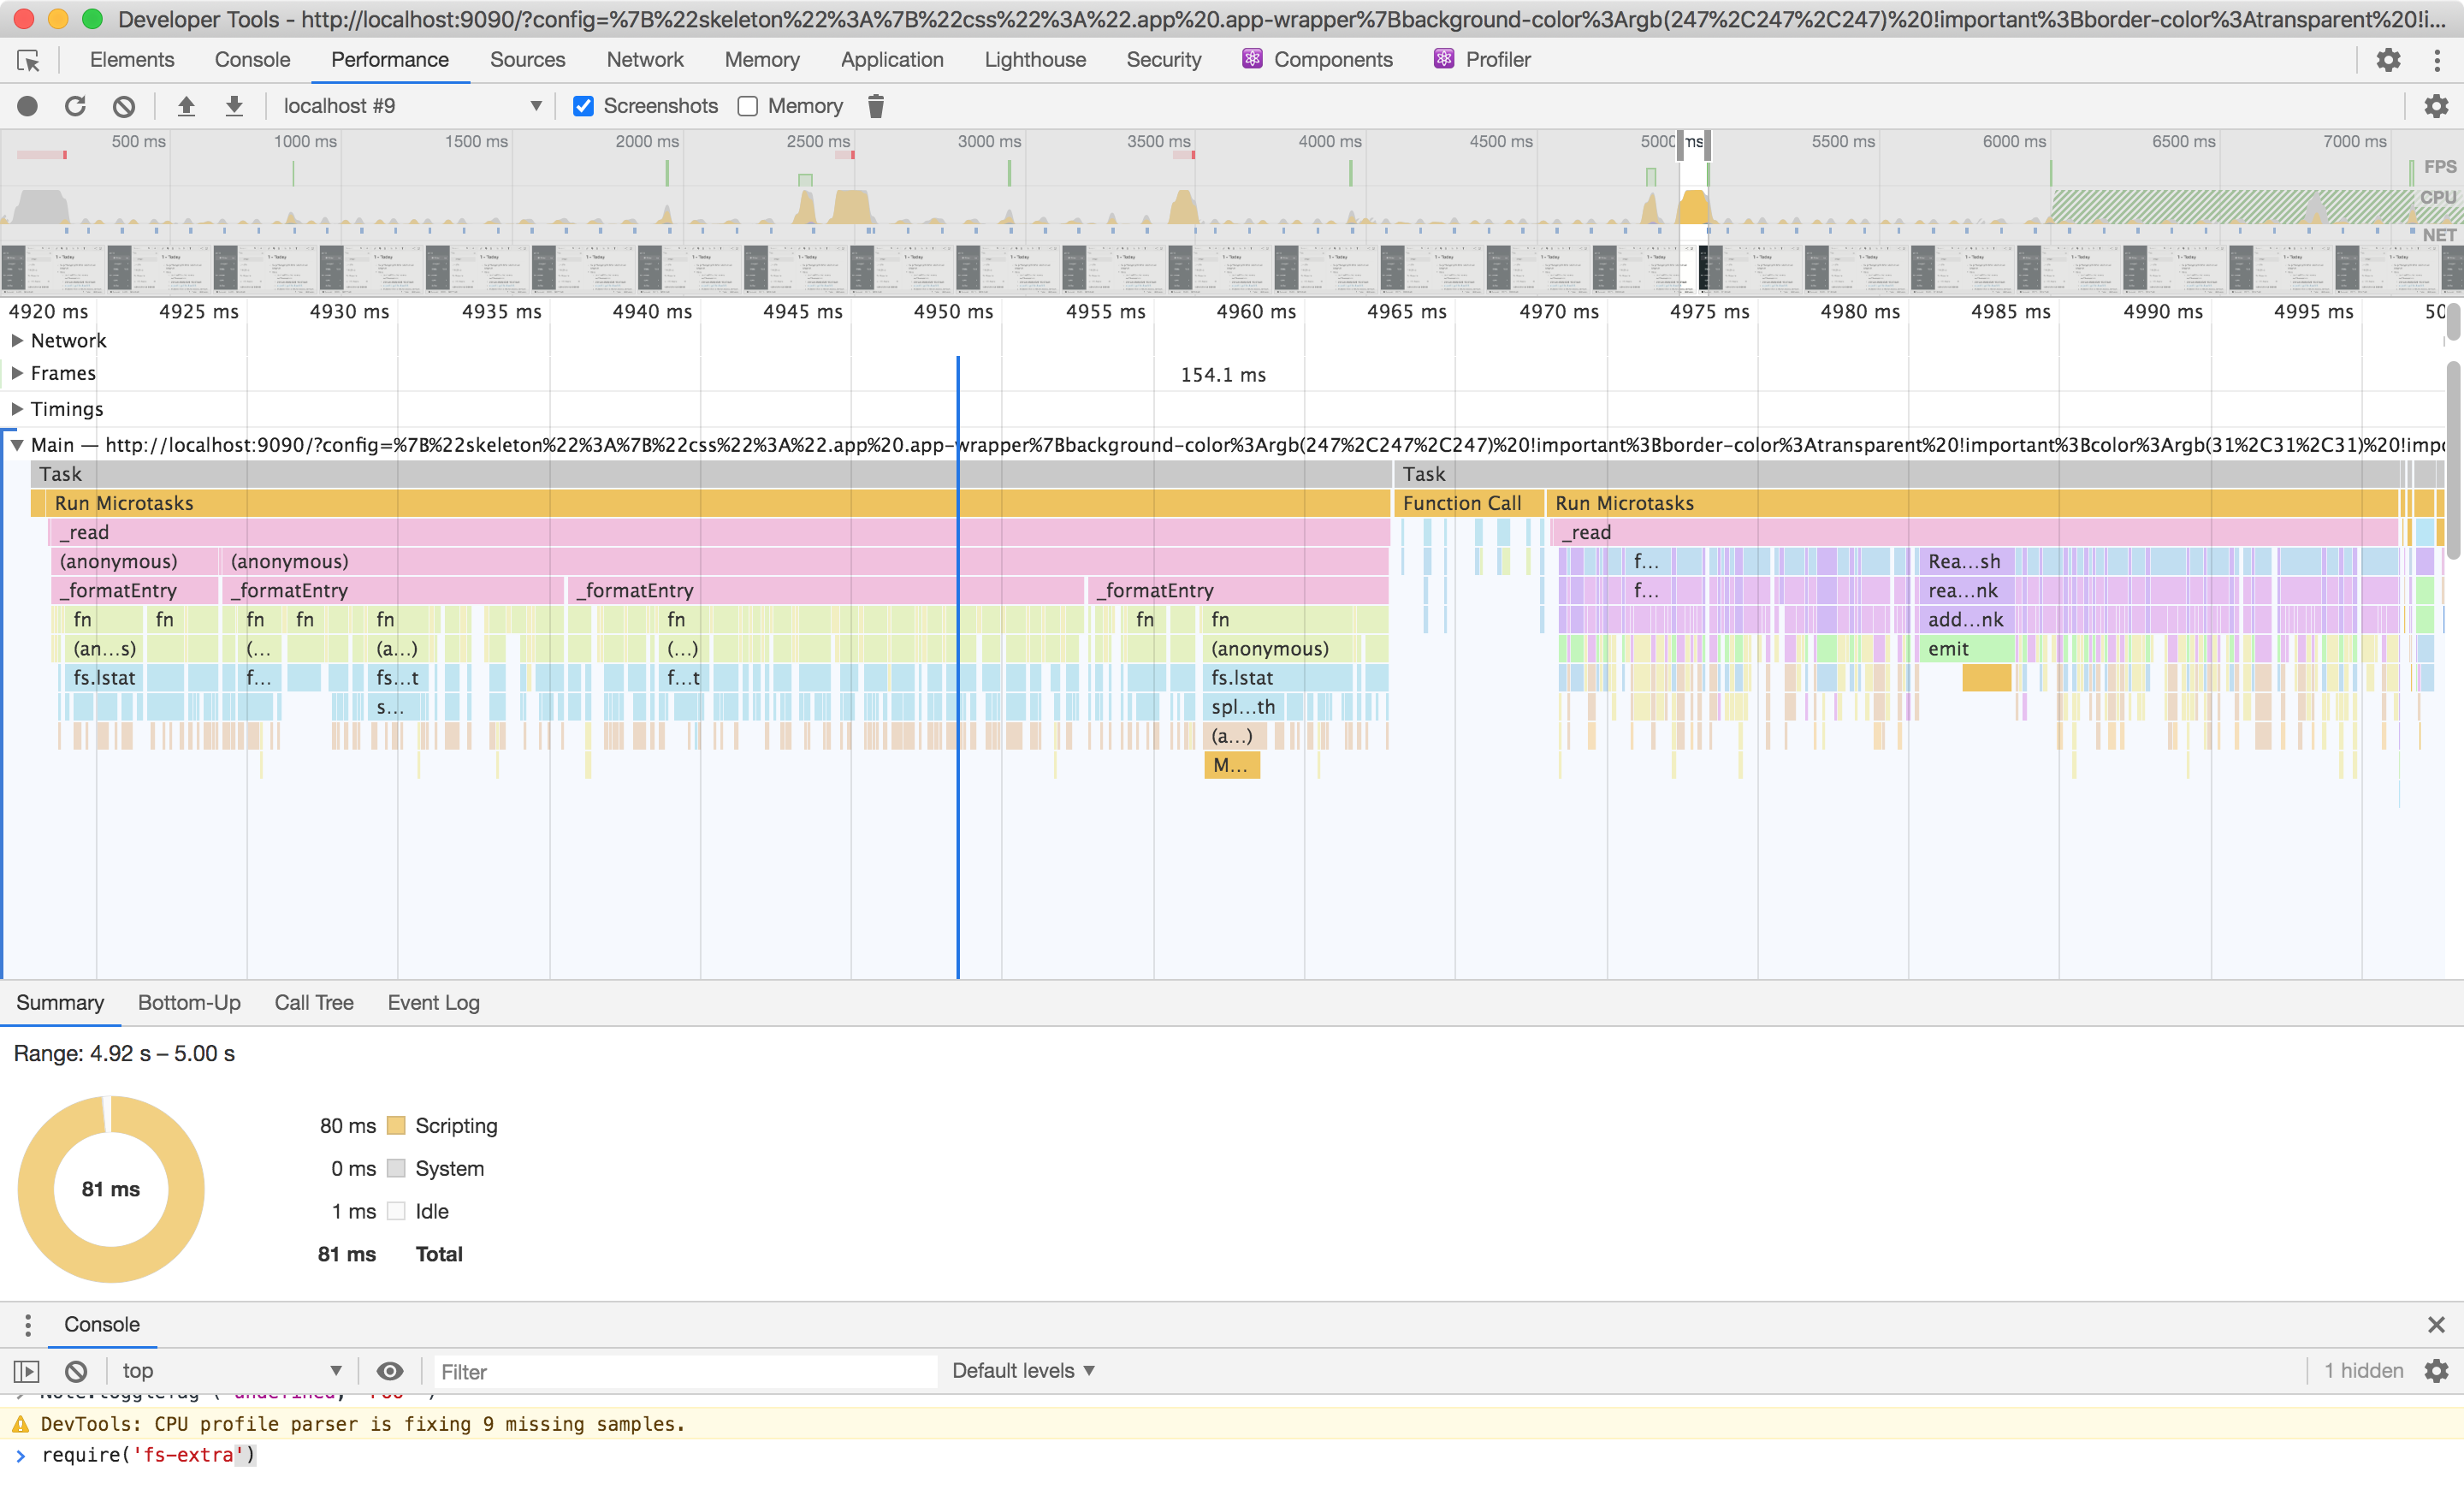
Task: Click the save profile download icon
Action: pos(234,106)
